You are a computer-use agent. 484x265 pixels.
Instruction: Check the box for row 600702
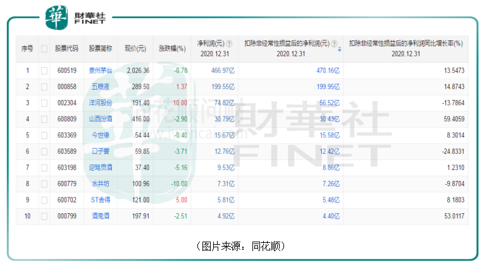[44, 200]
